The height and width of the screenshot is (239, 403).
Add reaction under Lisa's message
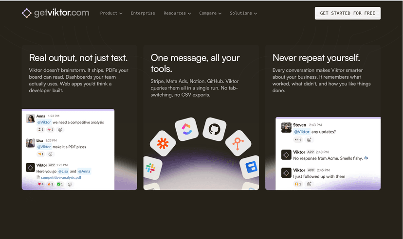(x=51, y=154)
